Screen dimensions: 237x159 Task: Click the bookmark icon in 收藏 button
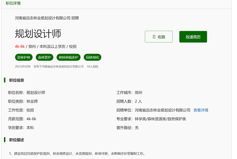coord(154,37)
